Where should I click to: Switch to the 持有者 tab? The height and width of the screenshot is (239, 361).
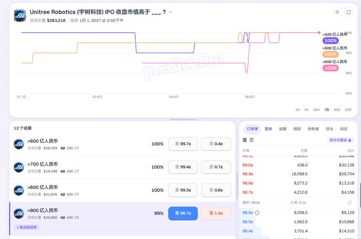pos(313,129)
